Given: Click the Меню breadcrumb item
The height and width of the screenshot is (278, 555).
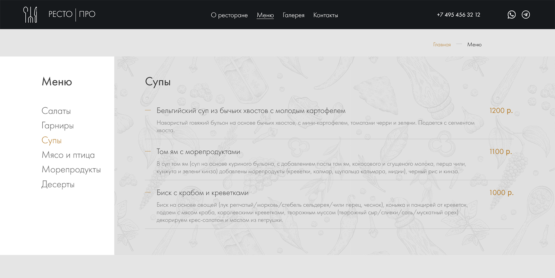Looking at the screenshot, I should pos(474,45).
